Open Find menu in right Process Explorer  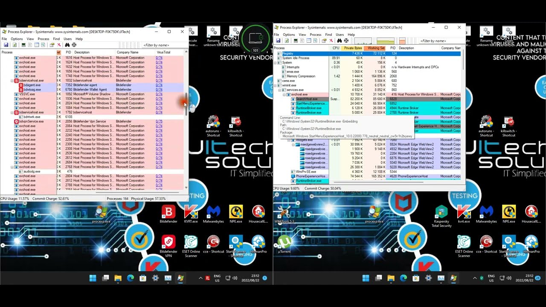328,35
